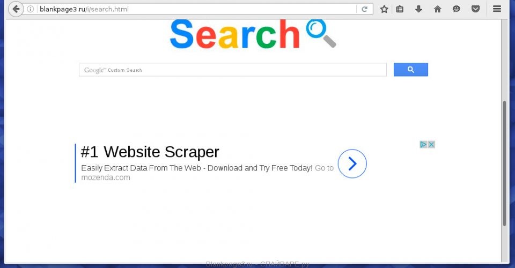Open the site information icon

30,9
